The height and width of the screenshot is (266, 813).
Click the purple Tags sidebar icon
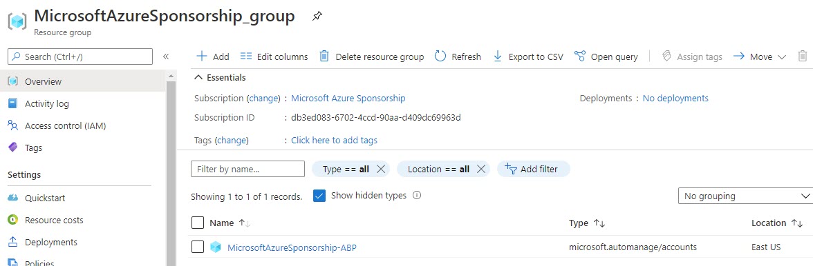[x=13, y=147]
